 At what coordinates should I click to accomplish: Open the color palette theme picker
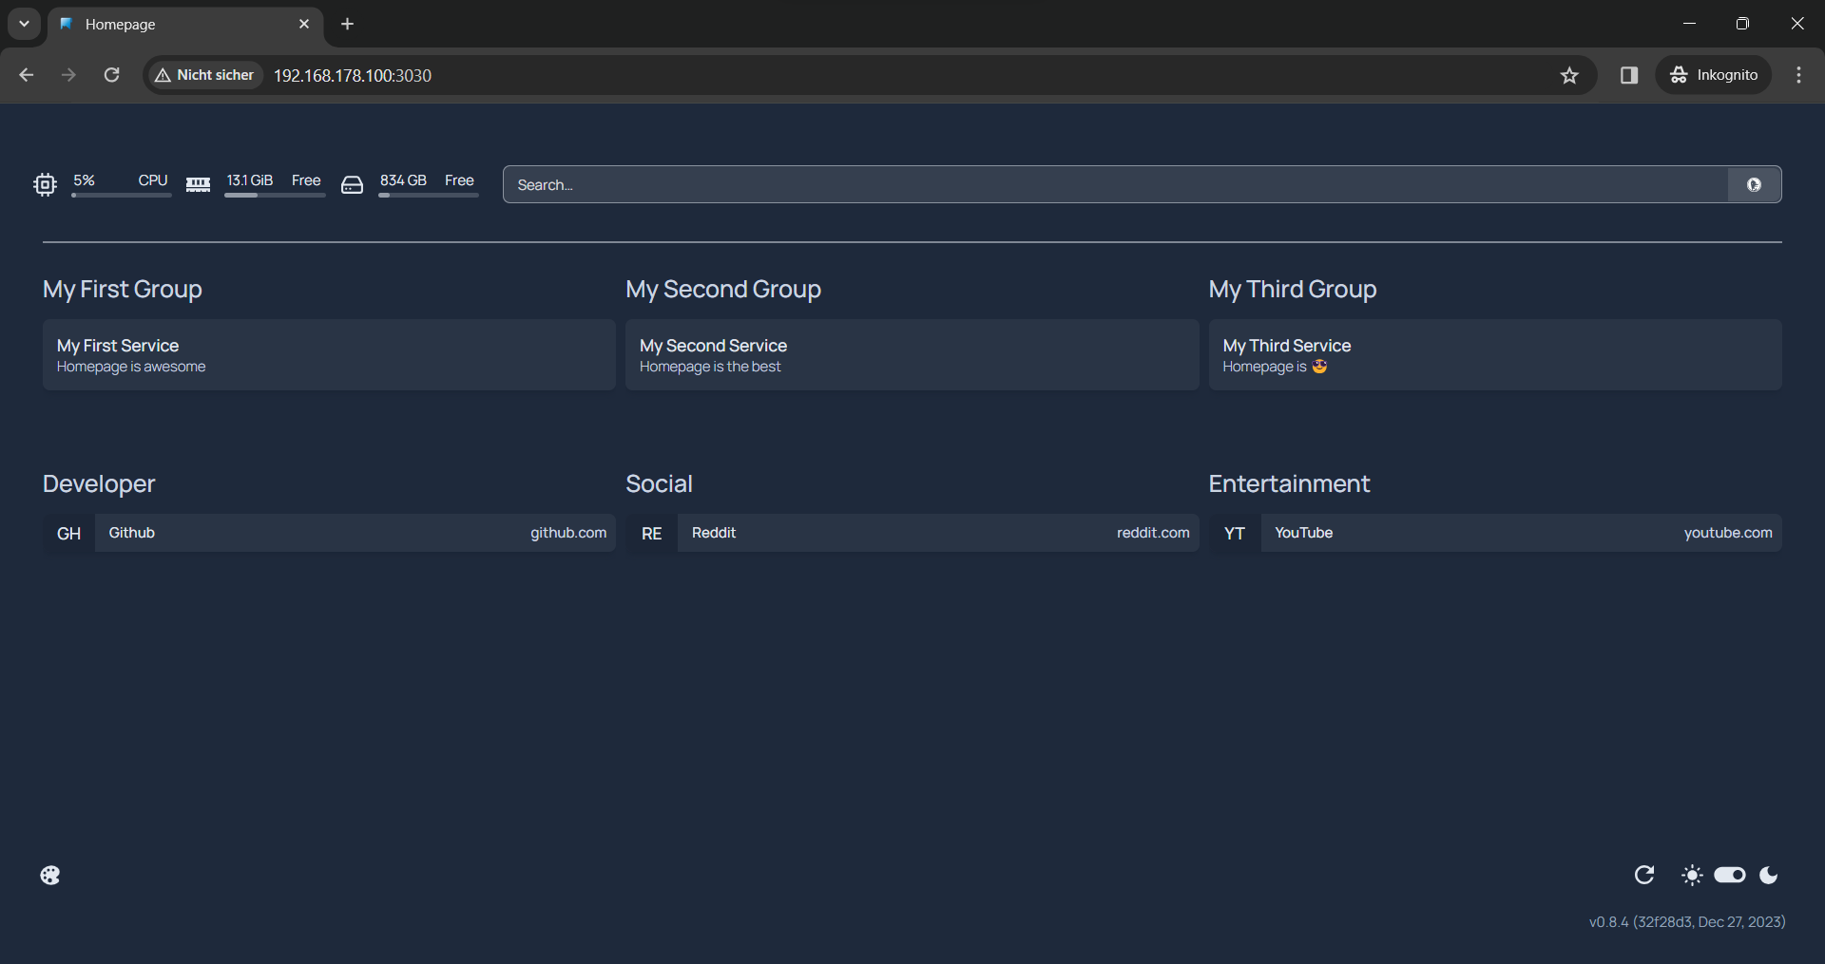49,875
